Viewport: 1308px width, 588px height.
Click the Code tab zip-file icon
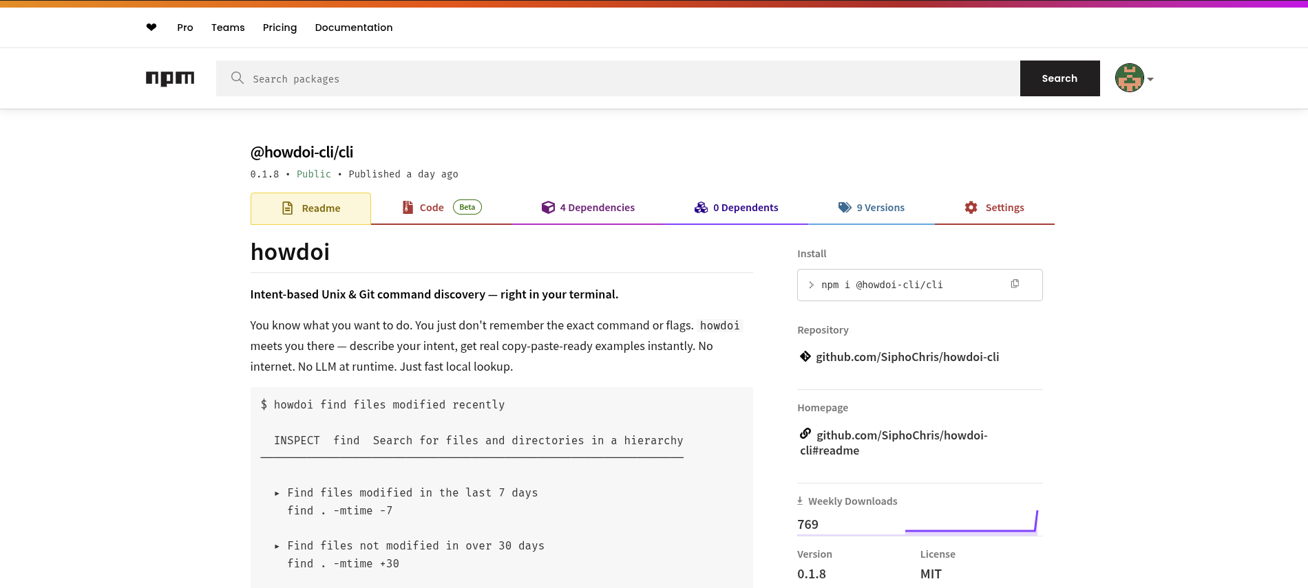[x=408, y=207]
